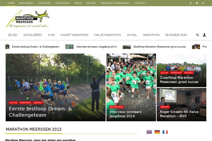Click ticker thumbnail beside Interview winnaars
The width and height of the screenshot is (212, 141).
pyautogui.click(x=70, y=47)
